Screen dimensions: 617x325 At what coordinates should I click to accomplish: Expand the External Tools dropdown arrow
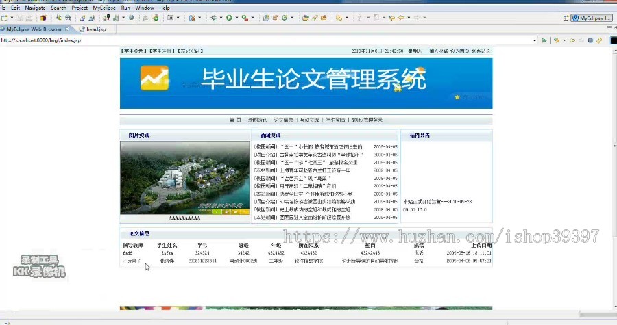(252, 18)
